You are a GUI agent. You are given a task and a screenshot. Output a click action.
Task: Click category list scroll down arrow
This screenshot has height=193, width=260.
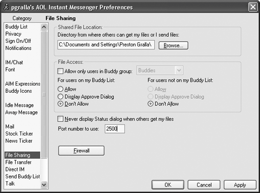[44, 185]
